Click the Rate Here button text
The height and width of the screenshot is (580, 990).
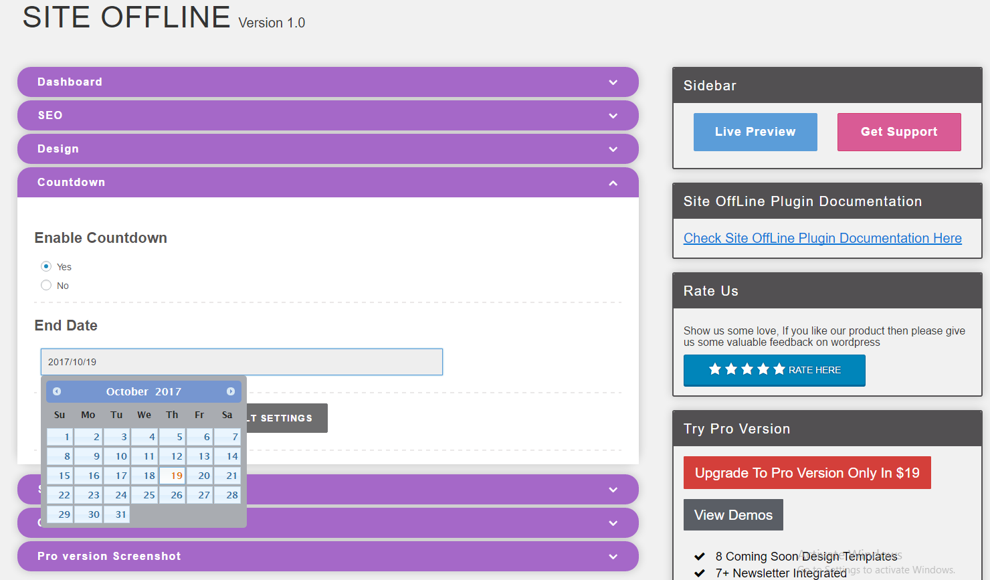(815, 370)
